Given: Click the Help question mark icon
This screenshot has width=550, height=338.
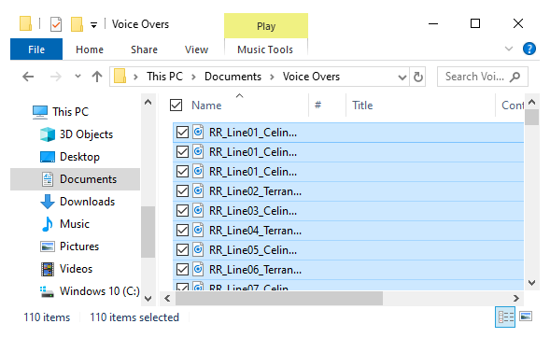Looking at the screenshot, I should coord(529,49).
